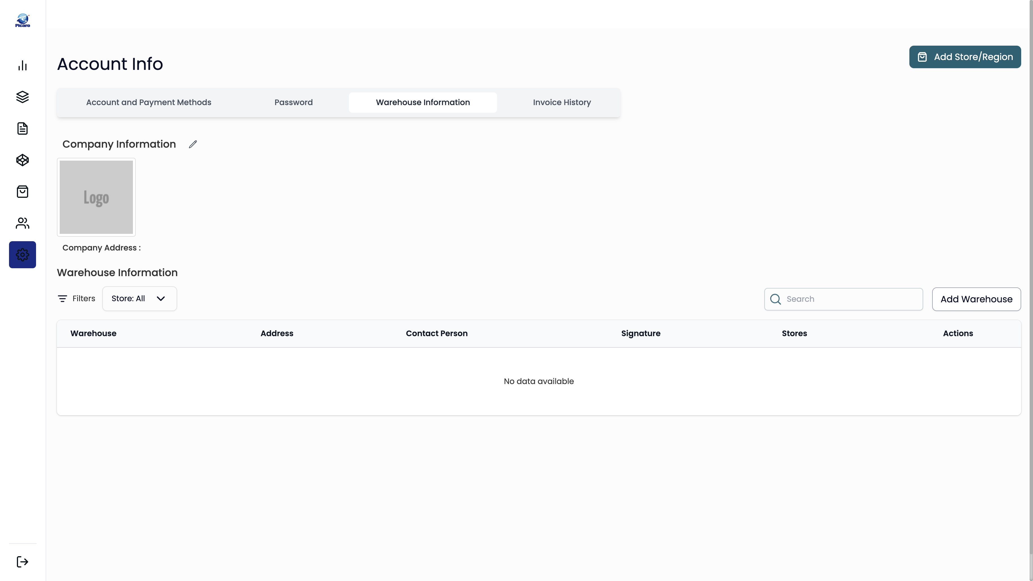Open the settings gear sidebar icon

pos(23,254)
